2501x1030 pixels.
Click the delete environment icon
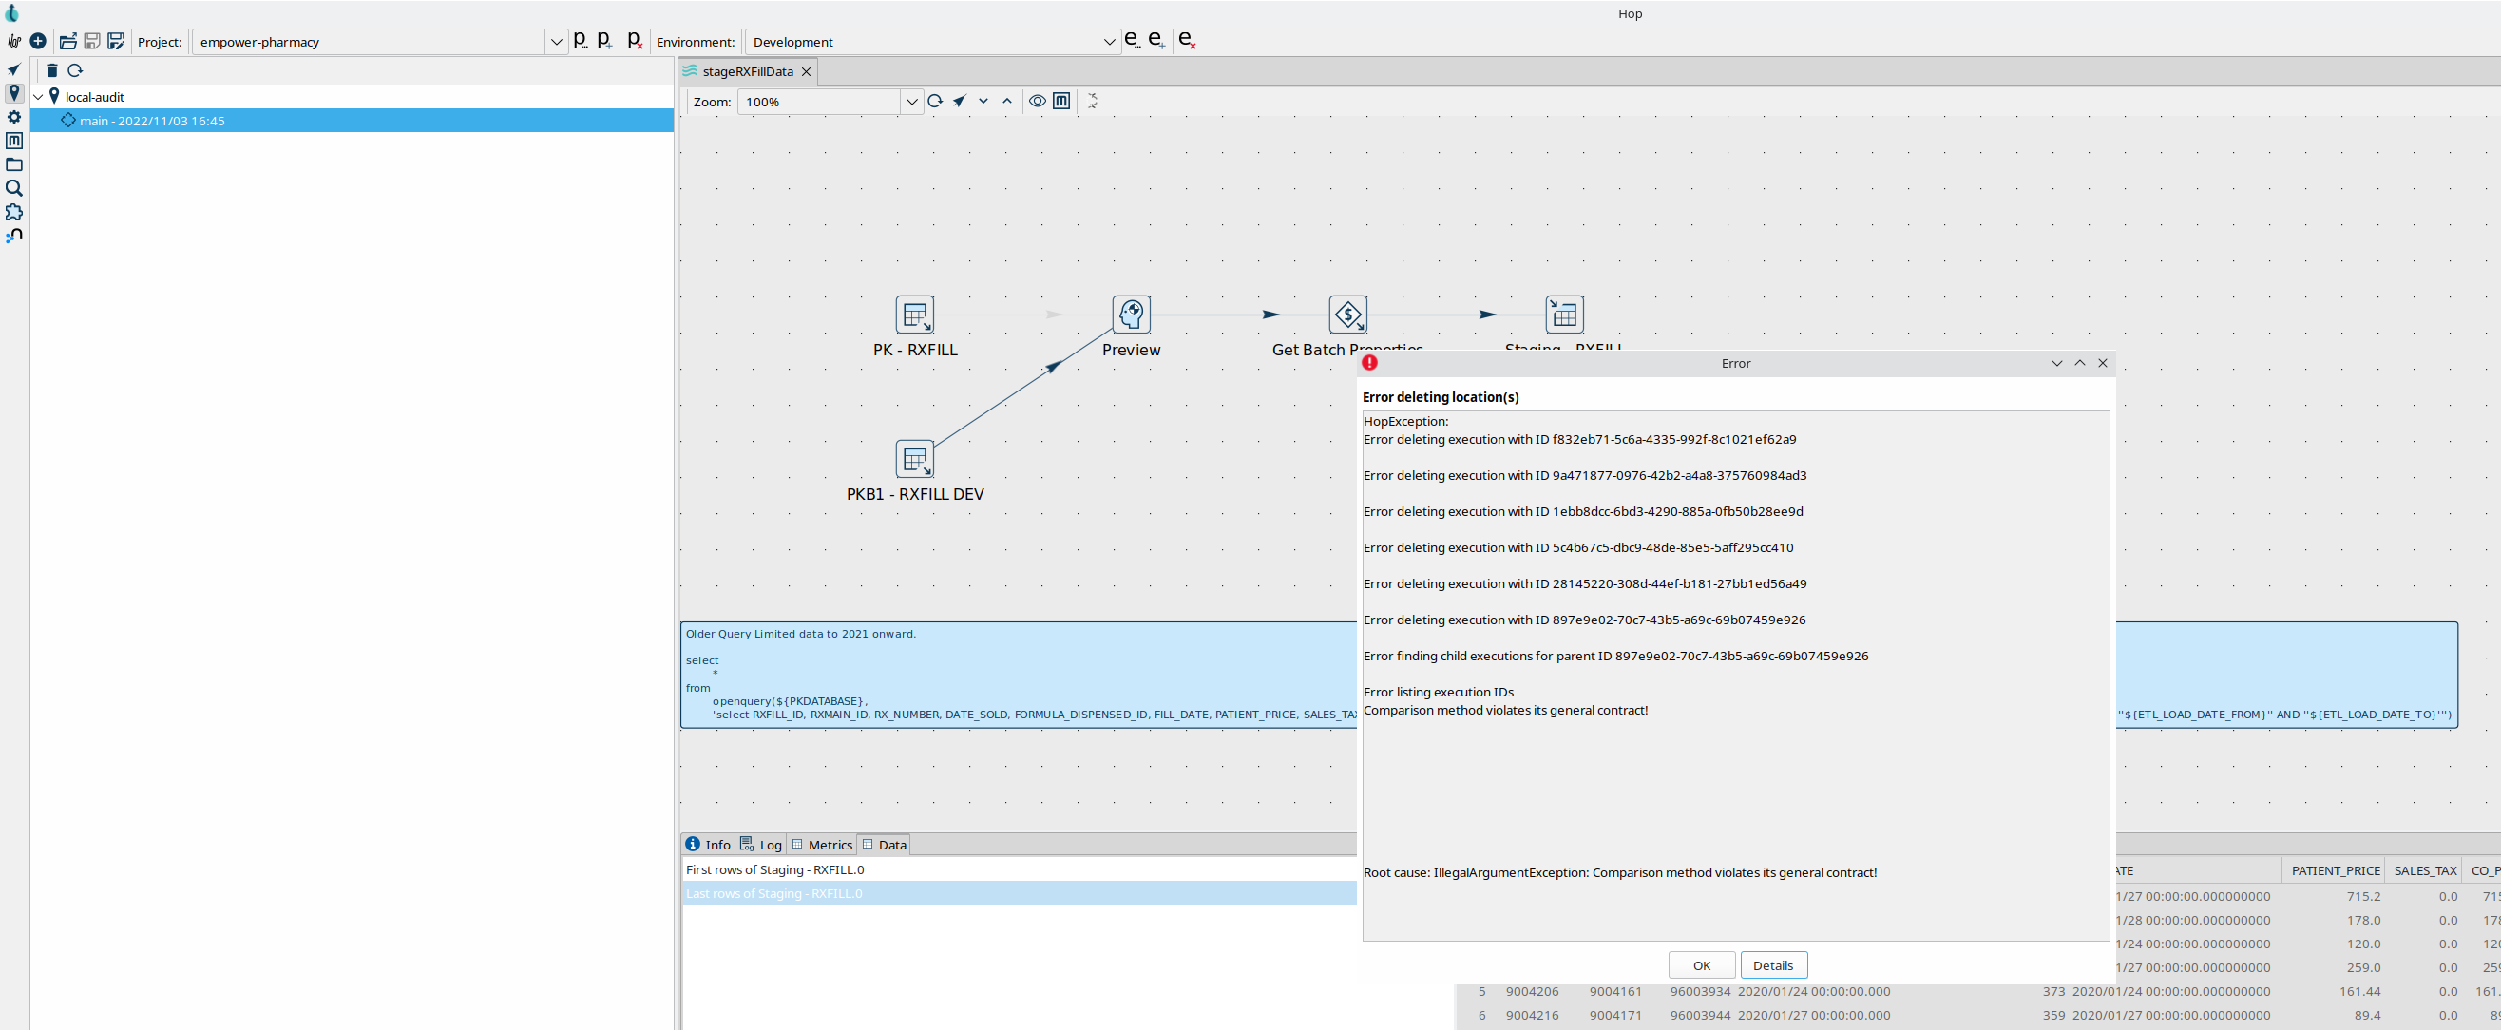click(1187, 41)
